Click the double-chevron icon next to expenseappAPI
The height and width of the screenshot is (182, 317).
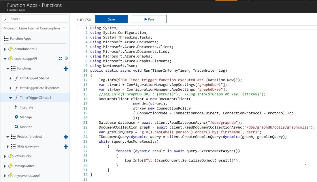click(x=66, y=58)
